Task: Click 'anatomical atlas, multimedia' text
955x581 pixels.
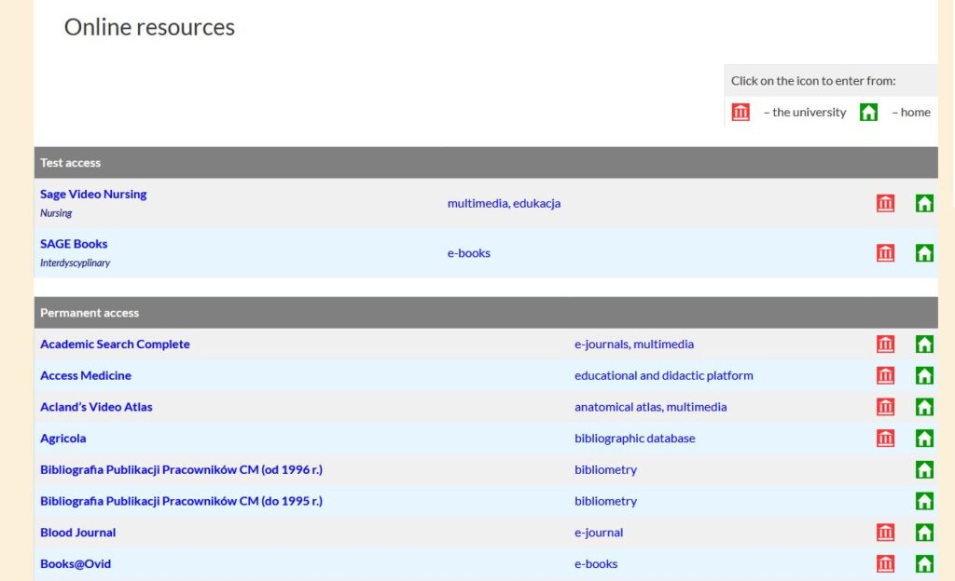Action: (650, 407)
